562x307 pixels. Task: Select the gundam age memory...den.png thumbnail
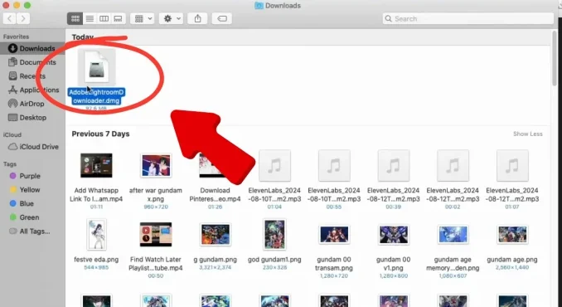(453, 235)
